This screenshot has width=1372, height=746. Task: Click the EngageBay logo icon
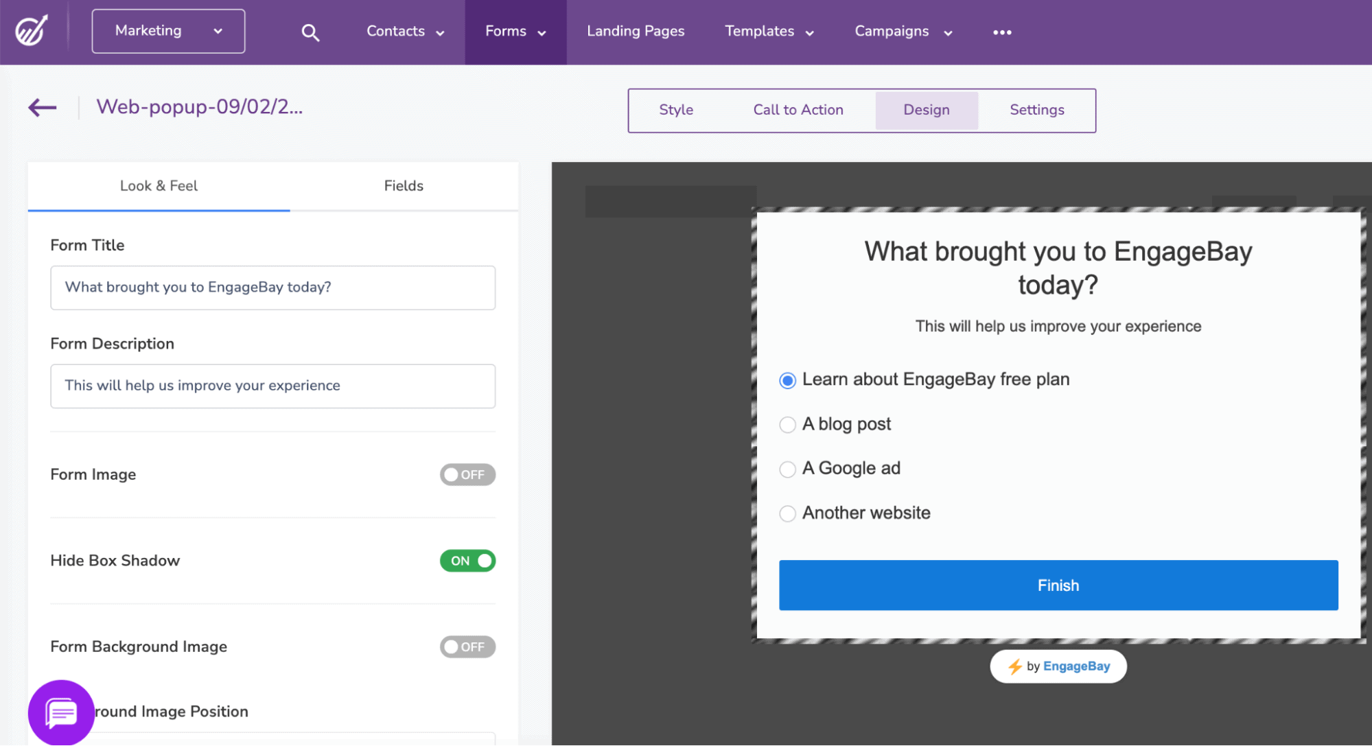pyautogui.click(x=32, y=30)
